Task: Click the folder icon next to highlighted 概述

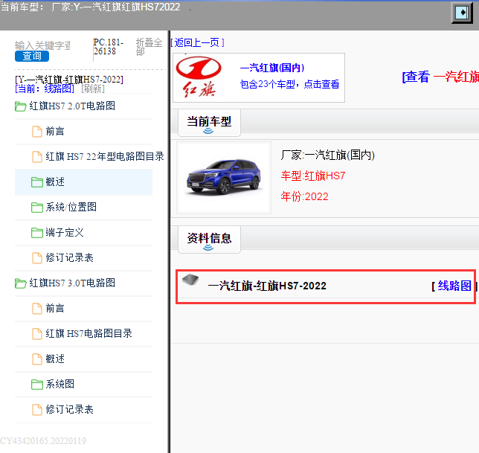Action: click(37, 182)
